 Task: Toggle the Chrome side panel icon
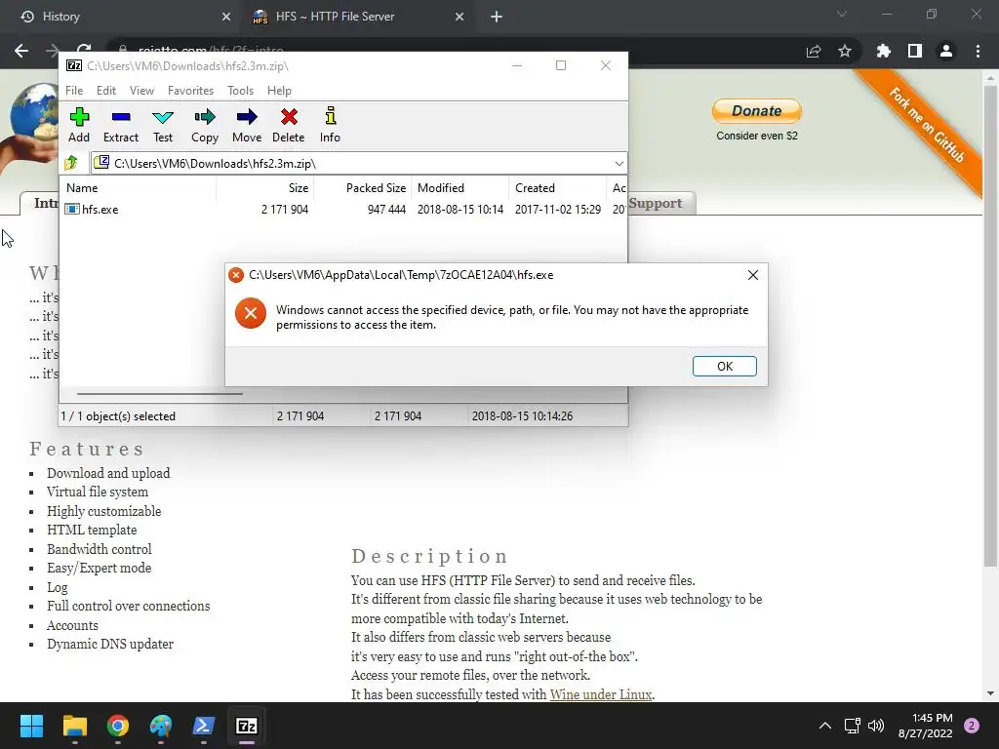915,51
